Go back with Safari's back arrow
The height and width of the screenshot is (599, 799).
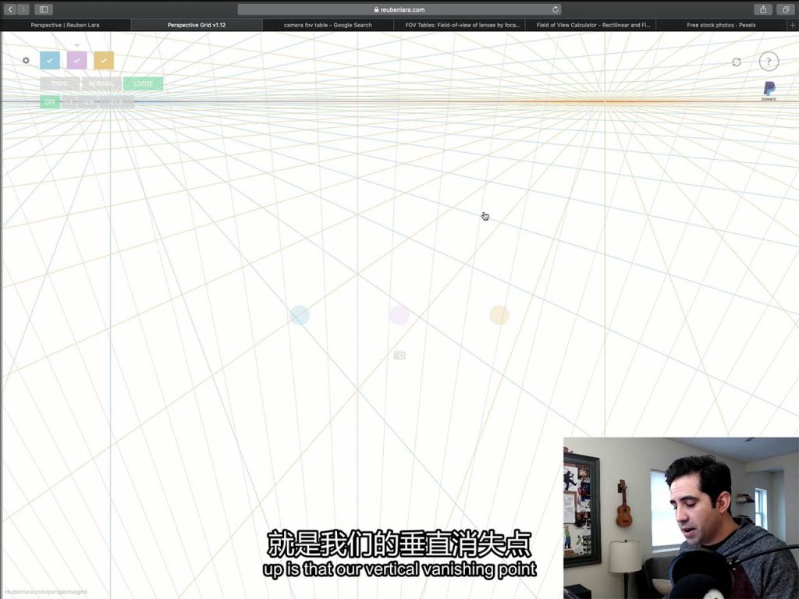(10, 9)
